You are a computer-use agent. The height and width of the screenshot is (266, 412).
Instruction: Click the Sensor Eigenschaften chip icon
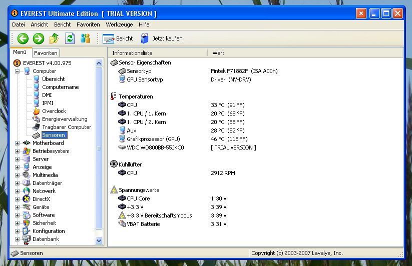(114, 62)
